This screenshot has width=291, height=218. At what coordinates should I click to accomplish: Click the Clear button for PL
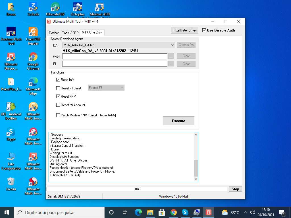[186, 64]
